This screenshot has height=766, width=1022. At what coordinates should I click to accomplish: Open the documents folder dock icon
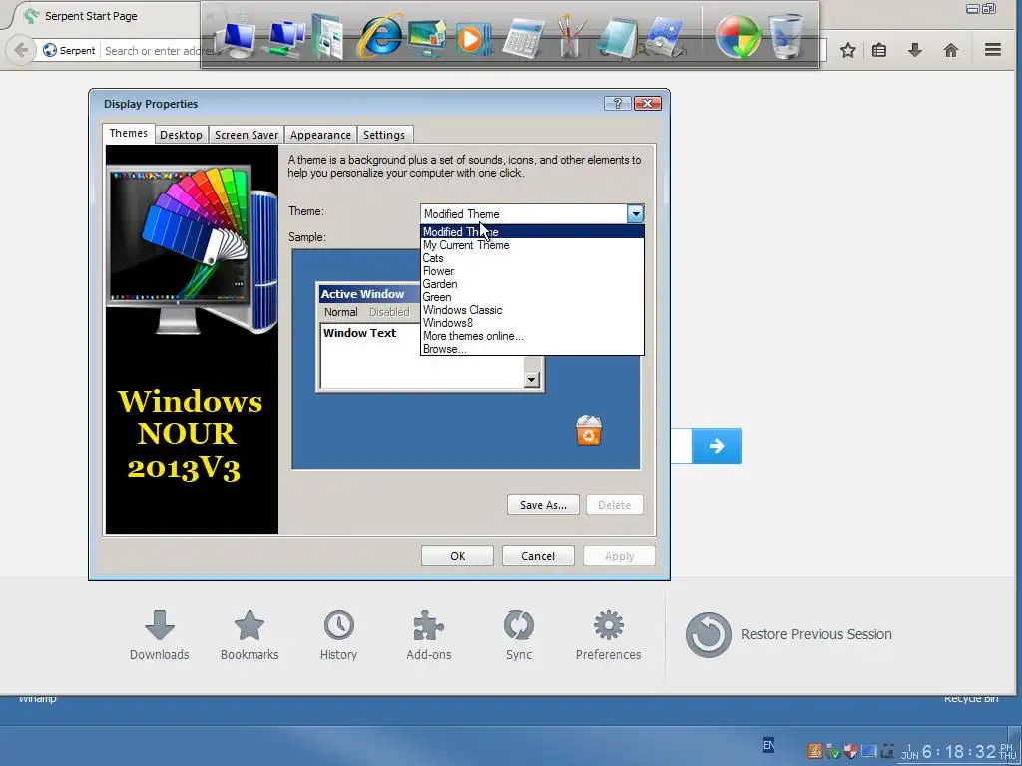click(x=328, y=37)
